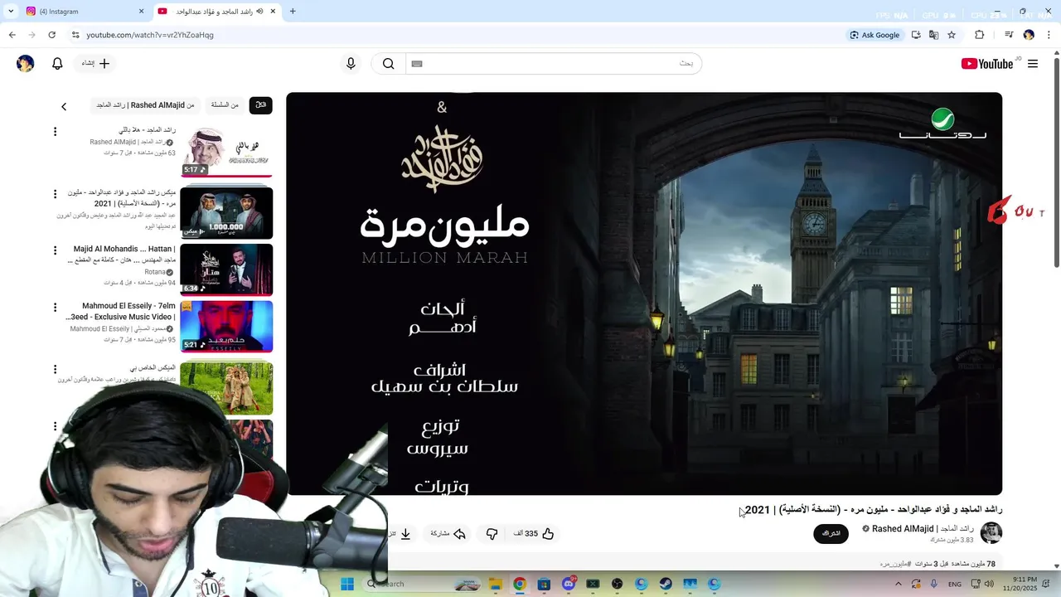This screenshot has width=1061, height=597.
Task: Play the مليون مرة video player
Action: (x=644, y=294)
